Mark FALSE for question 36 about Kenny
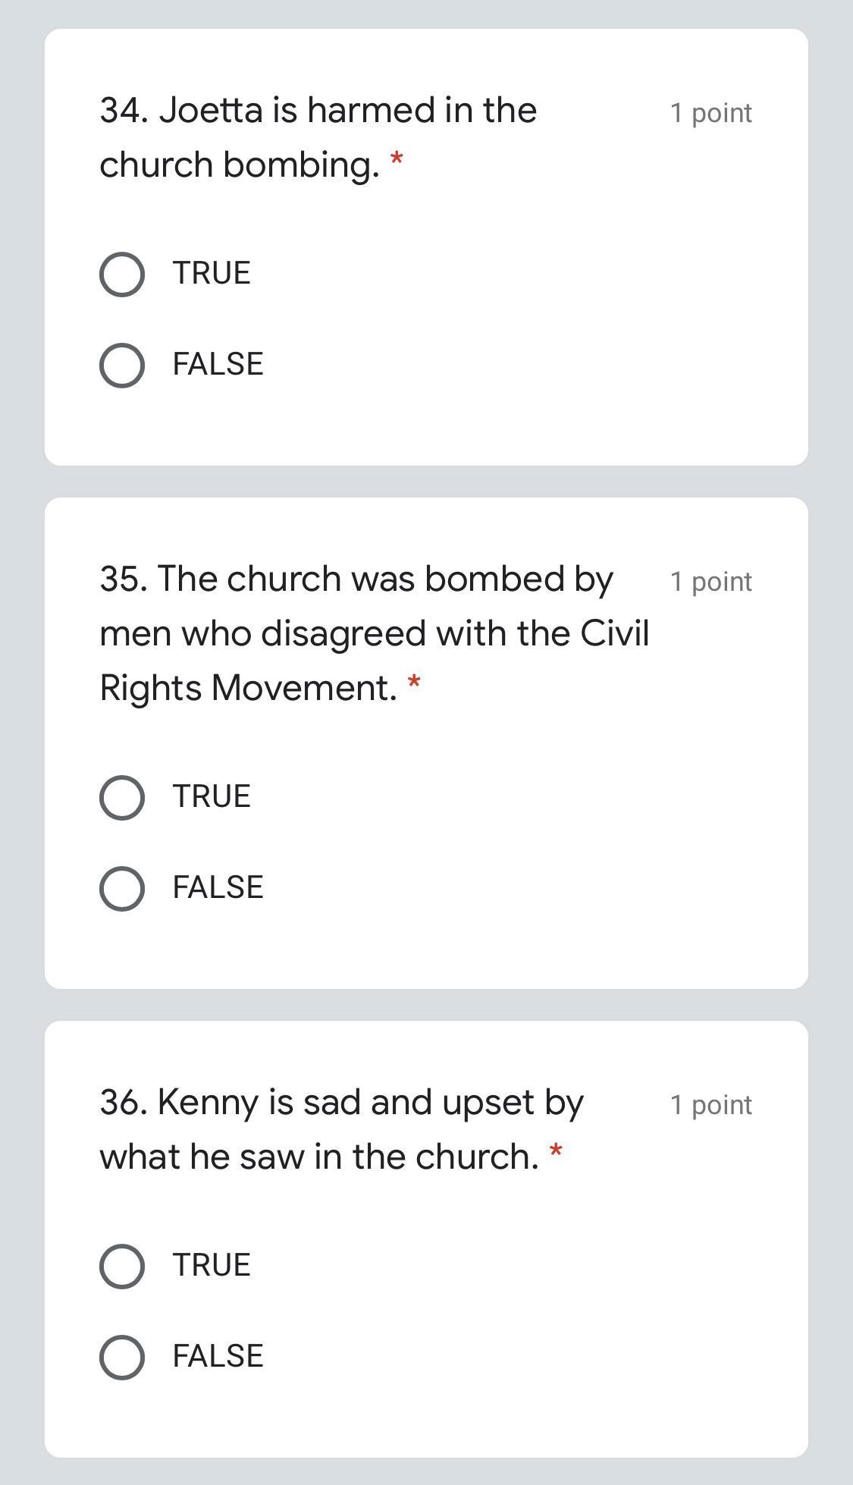 (x=122, y=1357)
